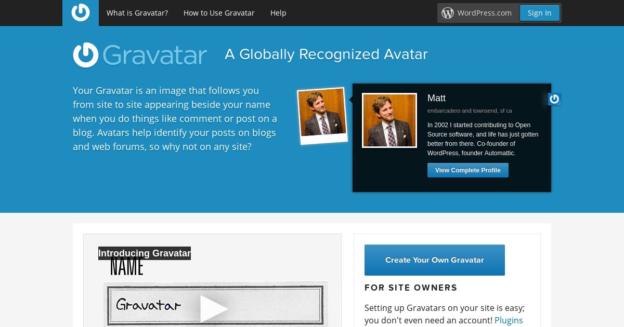Click the name Matt in profile card
624x327 pixels.
[x=436, y=98]
